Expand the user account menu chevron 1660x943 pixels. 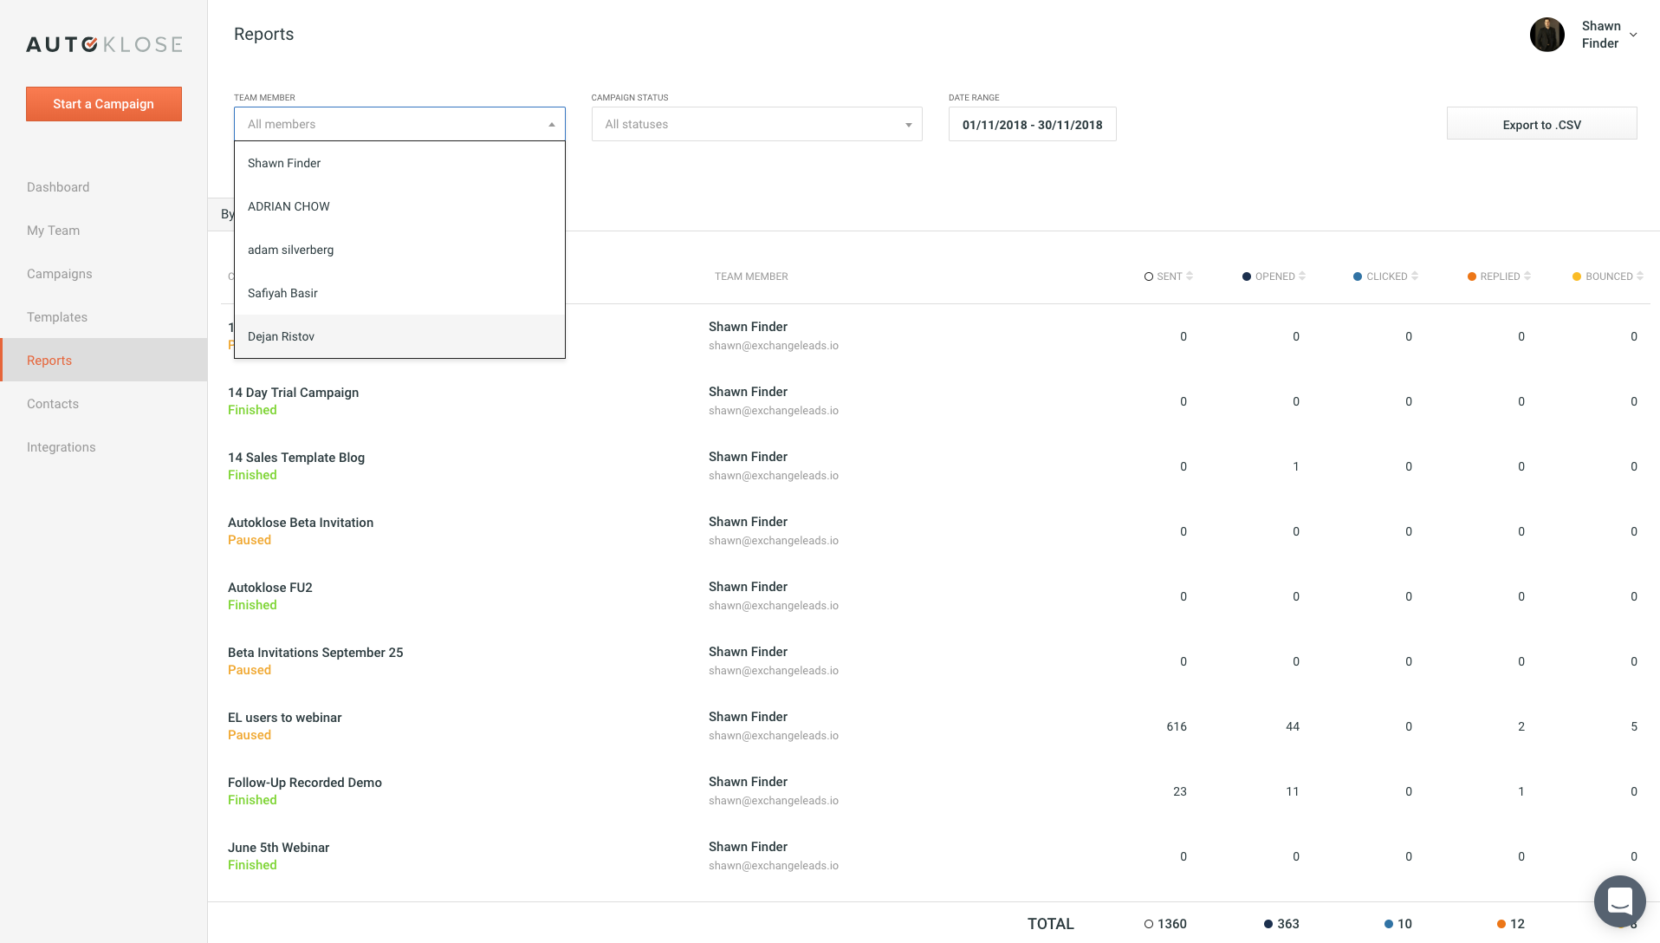click(x=1633, y=36)
